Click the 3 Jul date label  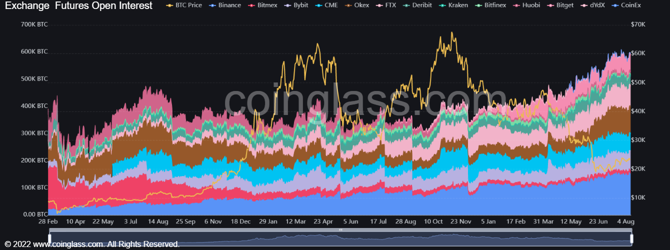tap(131, 221)
